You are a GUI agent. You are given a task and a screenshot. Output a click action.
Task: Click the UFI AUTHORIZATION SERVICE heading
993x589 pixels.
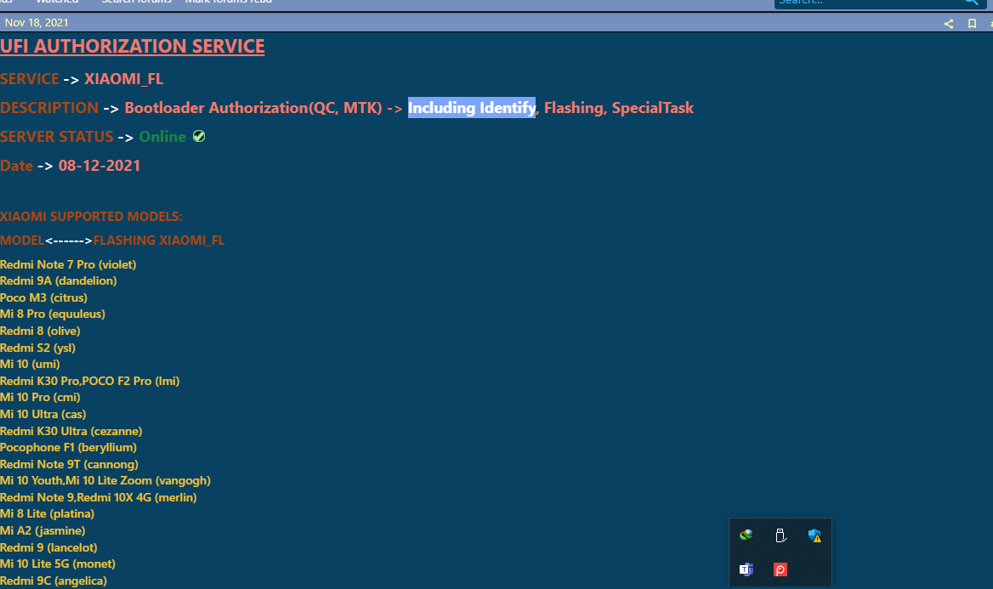coord(133,46)
